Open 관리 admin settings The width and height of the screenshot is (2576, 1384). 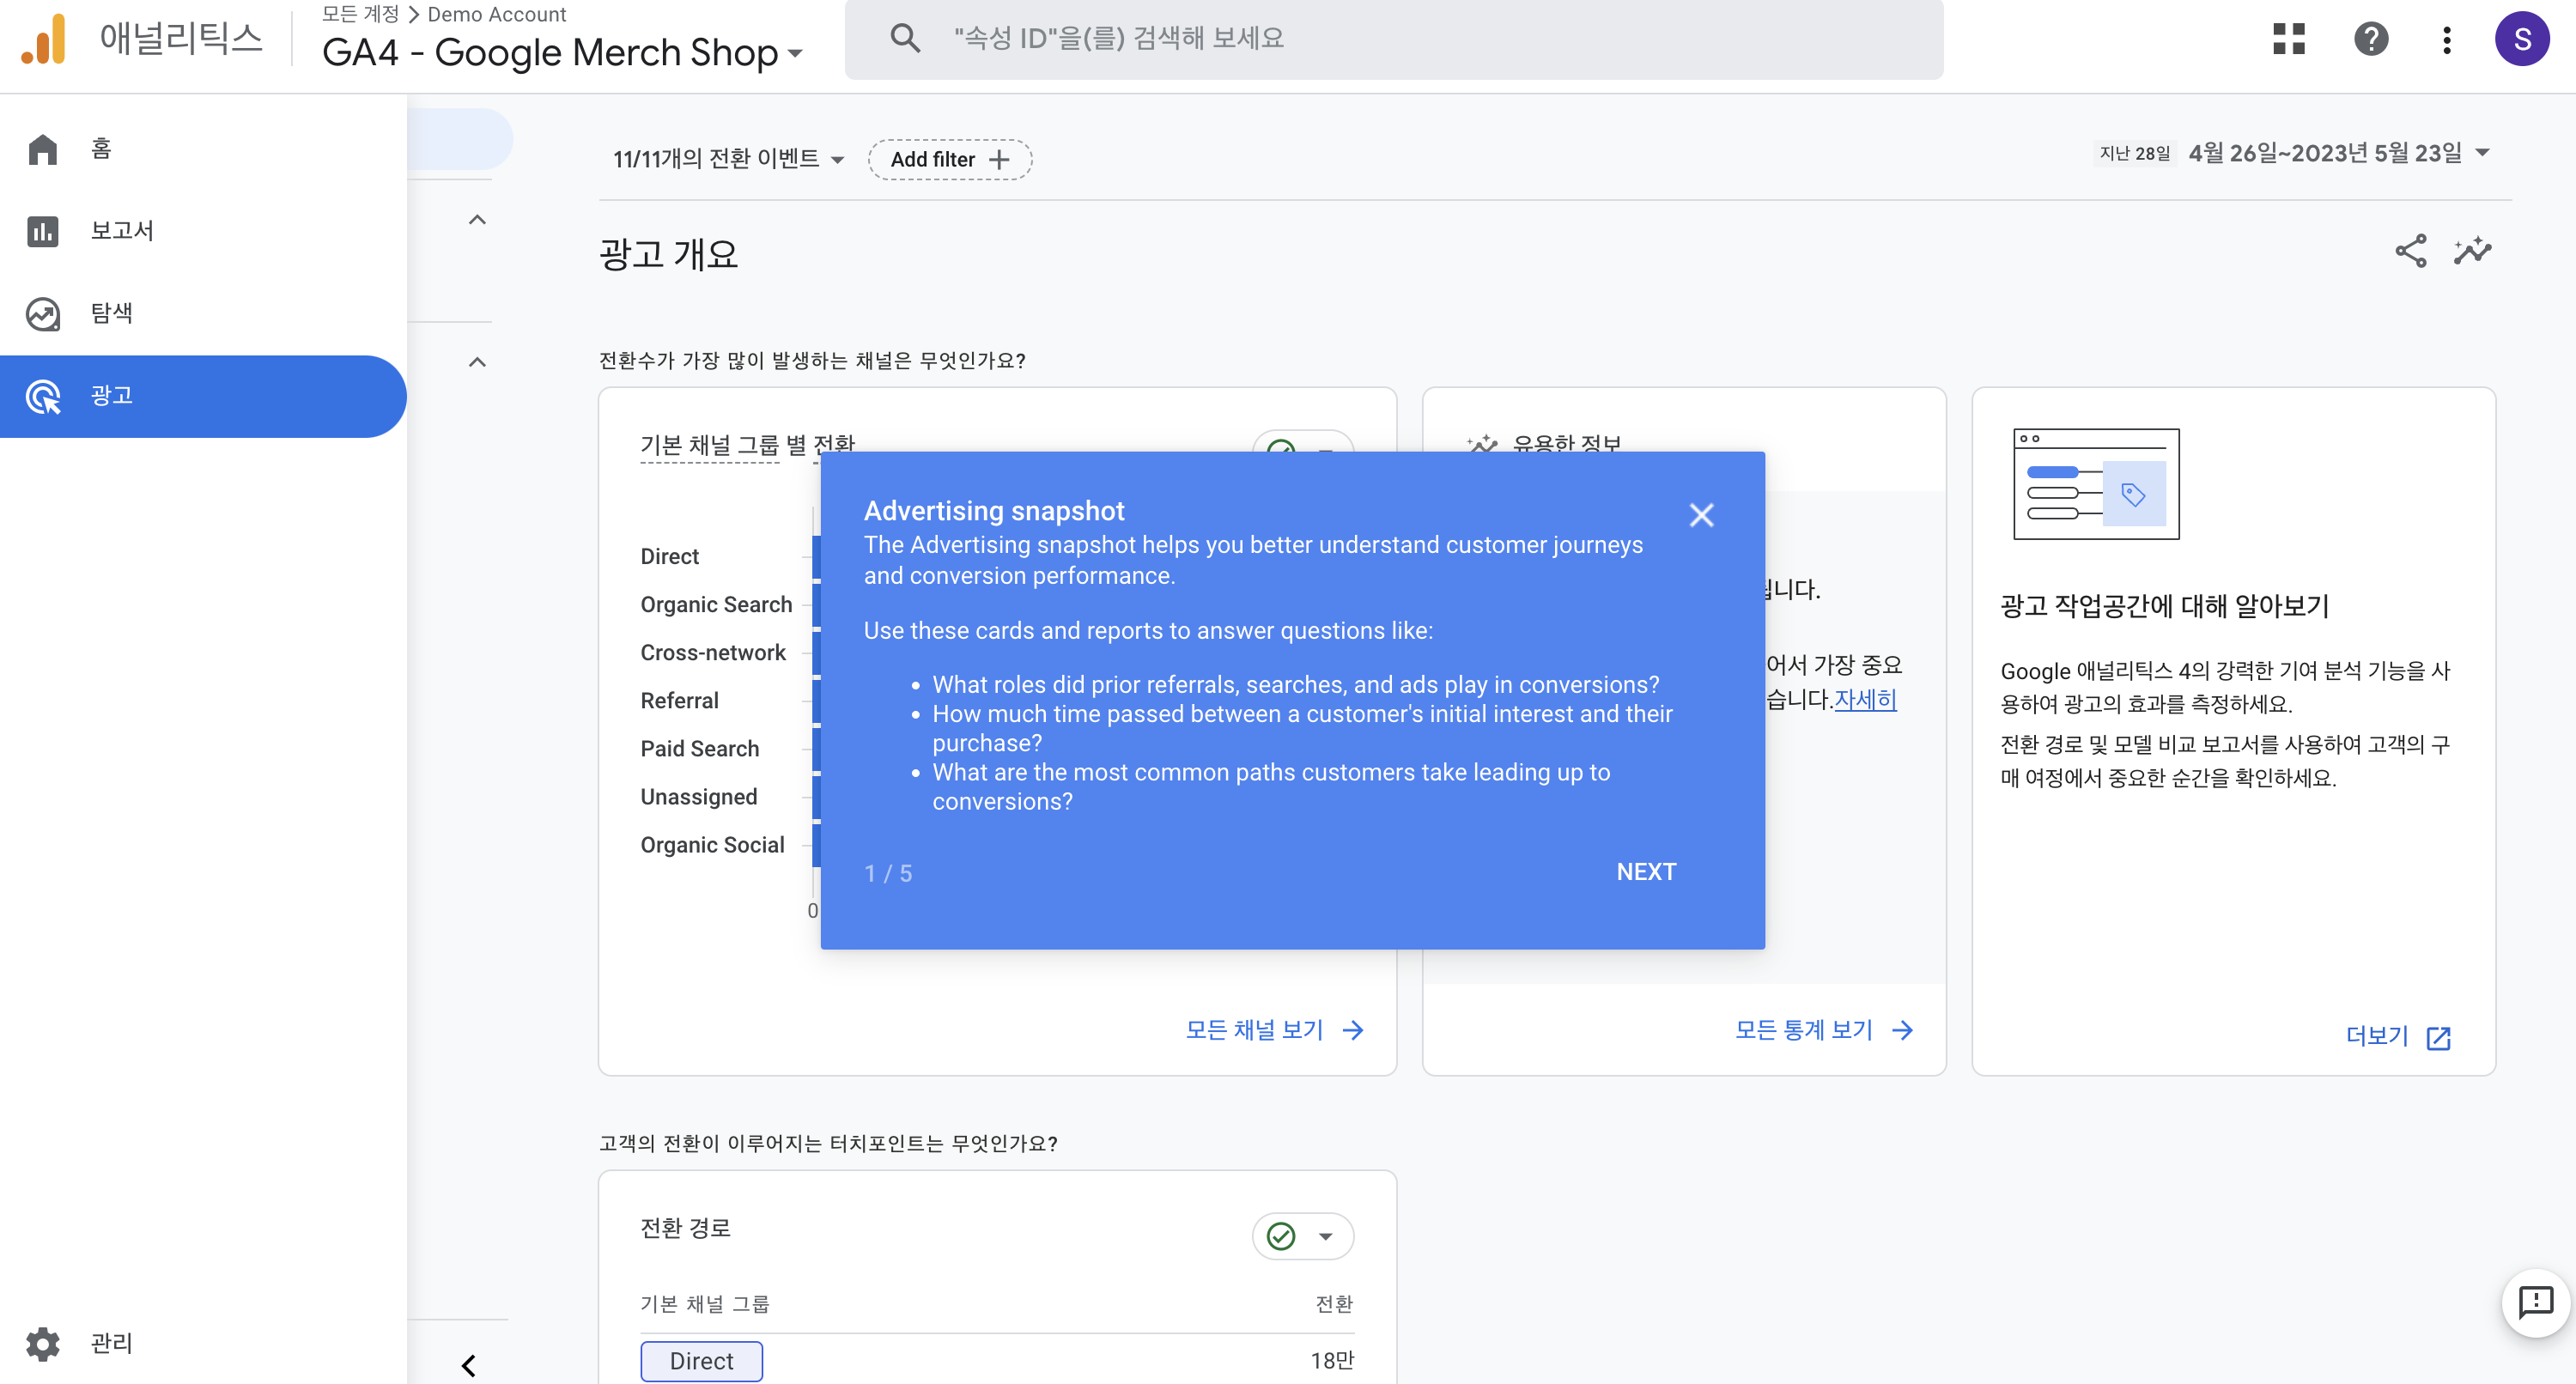click(110, 1343)
